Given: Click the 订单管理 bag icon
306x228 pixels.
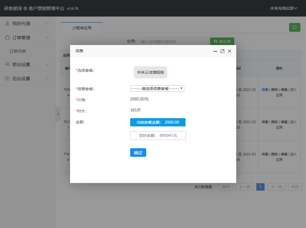Looking at the screenshot, I should coord(7,38).
